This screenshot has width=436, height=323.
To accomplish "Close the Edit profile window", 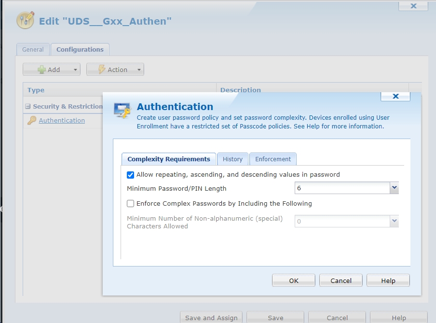I will (413, 6).
